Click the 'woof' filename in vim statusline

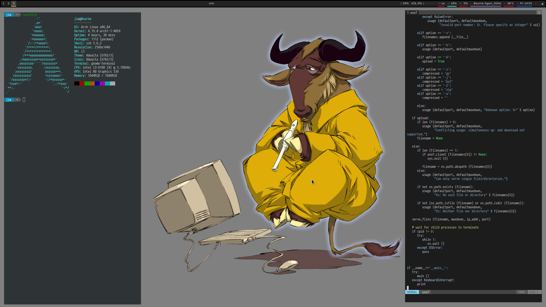pos(426,292)
